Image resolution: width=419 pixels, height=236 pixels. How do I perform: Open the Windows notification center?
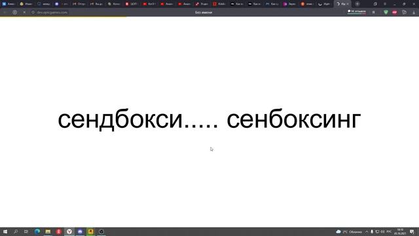[412, 231]
